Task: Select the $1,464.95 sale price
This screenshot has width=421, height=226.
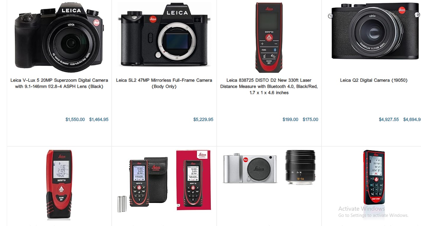Action: 99,119
